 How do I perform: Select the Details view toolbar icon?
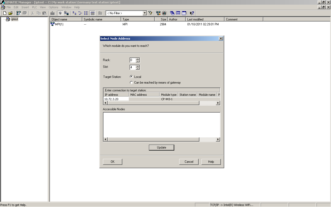[x=92, y=13]
